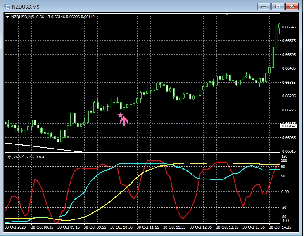Click the 0.66645 price scale label
Screen dimensions: 304x236
click(289, 27)
